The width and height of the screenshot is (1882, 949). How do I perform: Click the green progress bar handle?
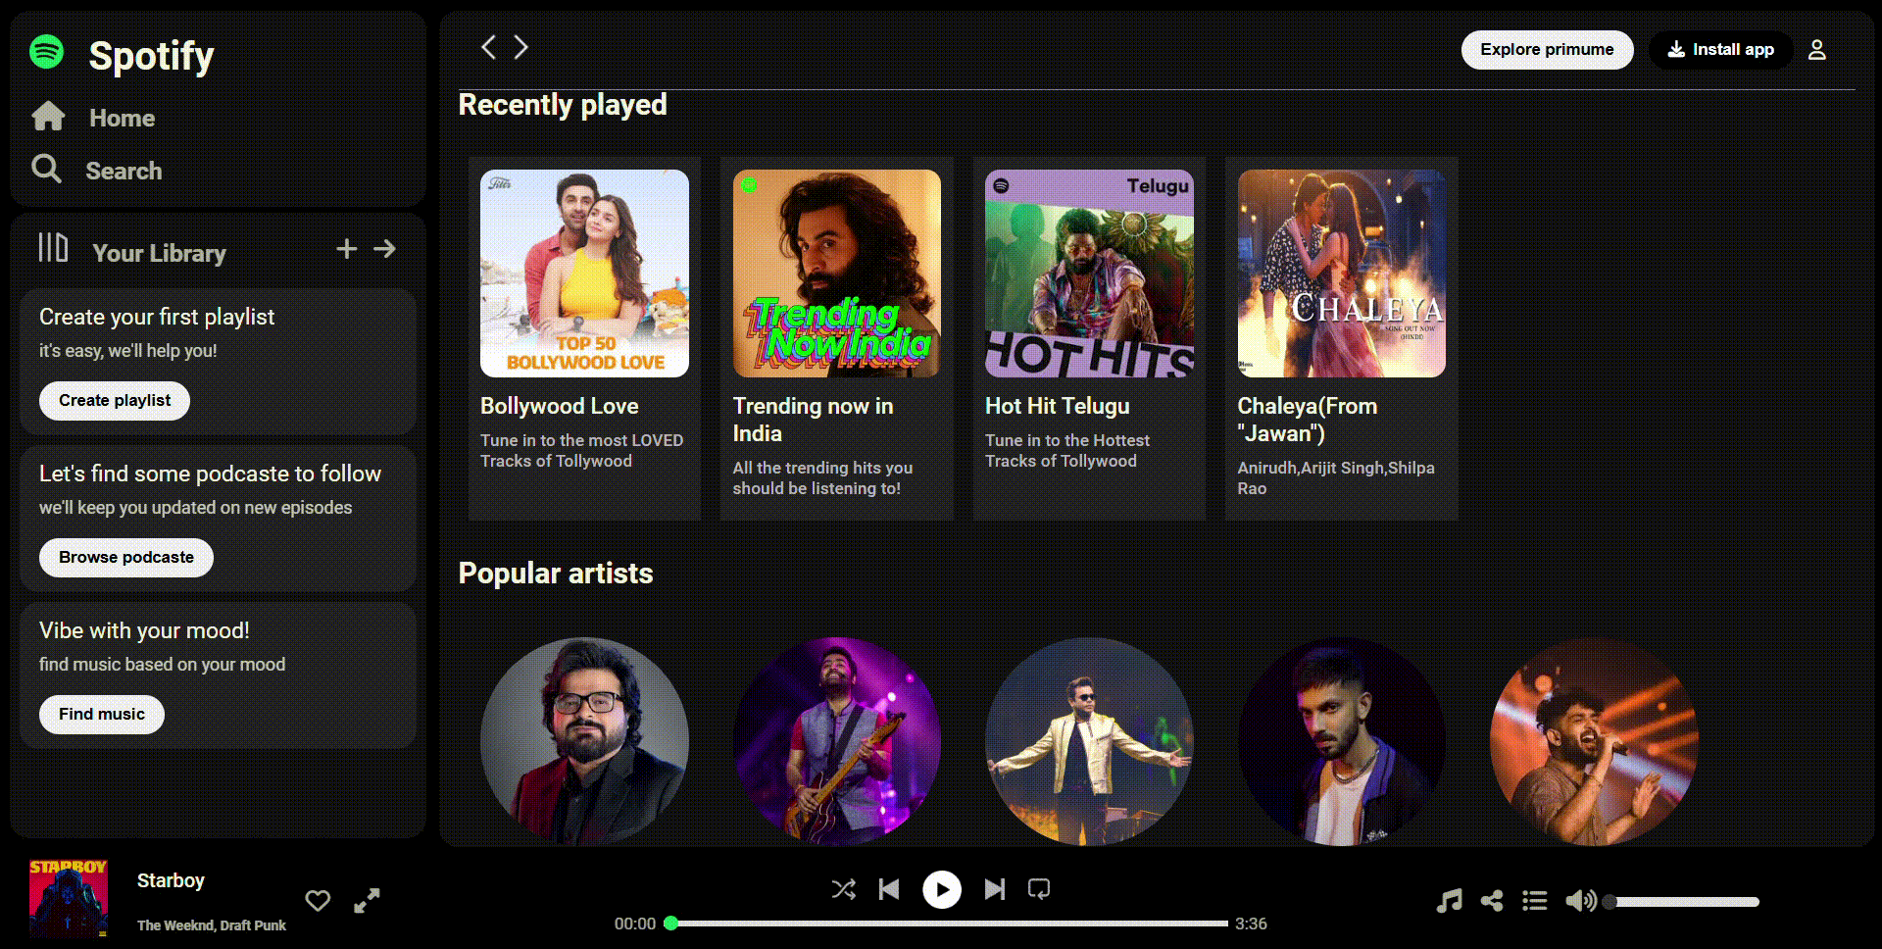pyautogui.click(x=671, y=924)
